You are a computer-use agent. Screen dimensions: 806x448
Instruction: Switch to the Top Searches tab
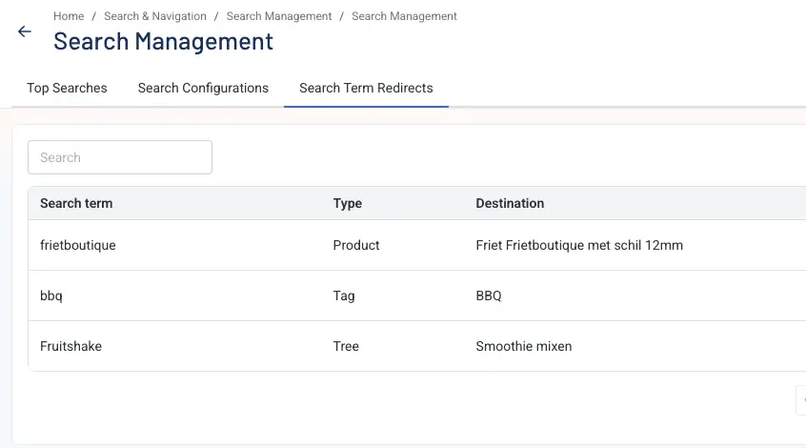pyautogui.click(x=67, y=88)
